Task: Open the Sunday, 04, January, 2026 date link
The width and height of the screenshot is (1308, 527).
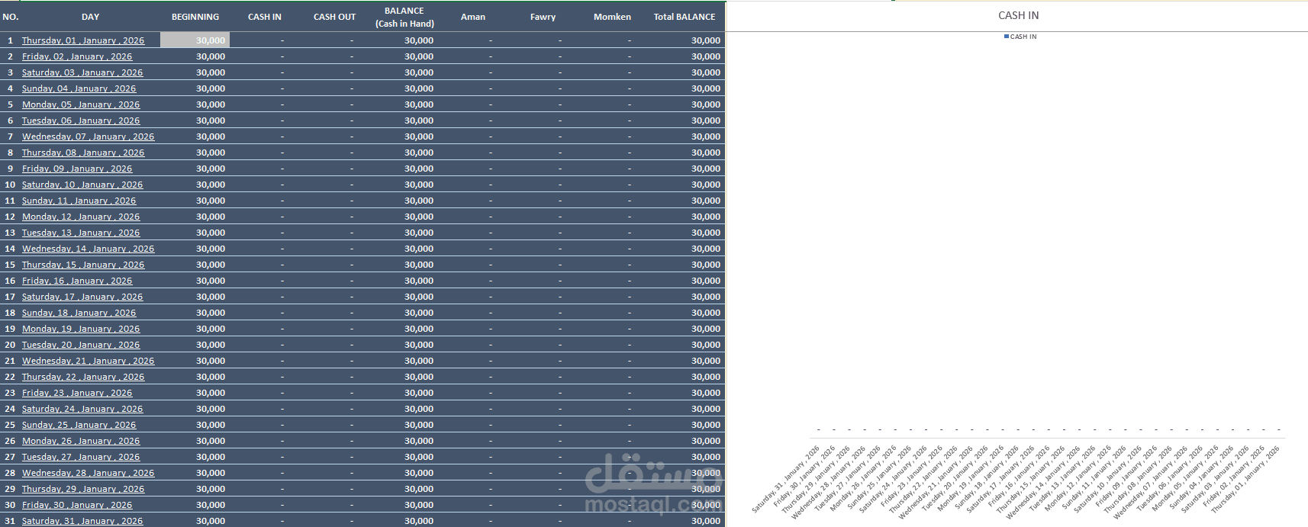Action: (79, 88)
